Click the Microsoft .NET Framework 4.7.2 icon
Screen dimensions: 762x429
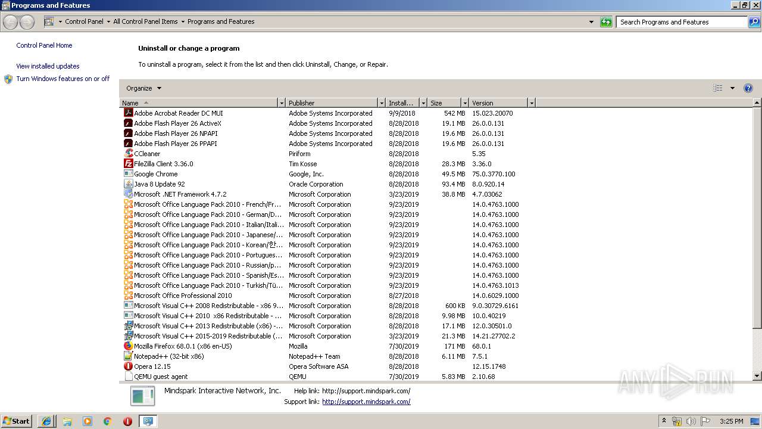point(128,194)
